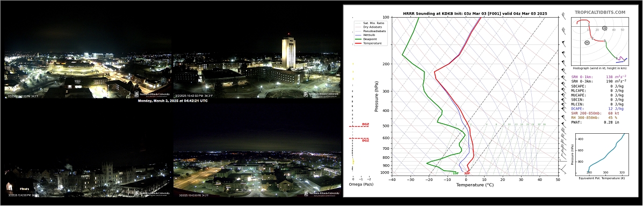Select the Wetbulb legend entry
The width and height of the screenshot is (643, 206).
(367, 35)
